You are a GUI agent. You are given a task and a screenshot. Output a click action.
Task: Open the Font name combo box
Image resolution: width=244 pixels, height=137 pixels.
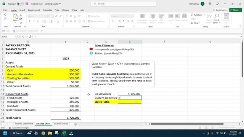click(x=37, y=16)
